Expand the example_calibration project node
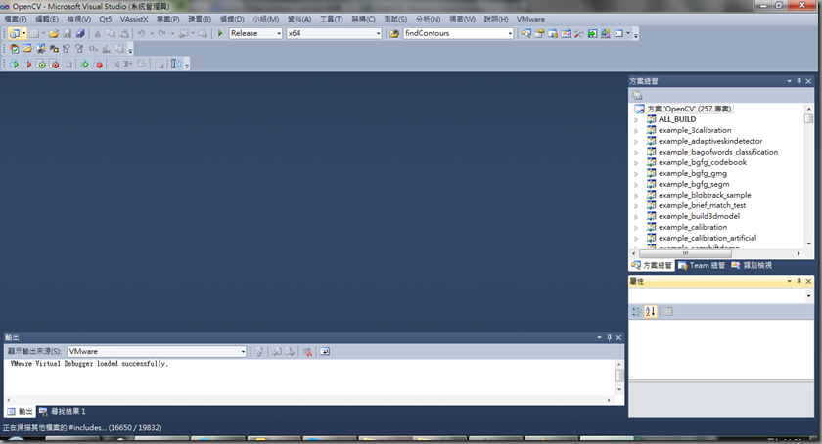The image size is (822, 444). click(x=636, y=228)
